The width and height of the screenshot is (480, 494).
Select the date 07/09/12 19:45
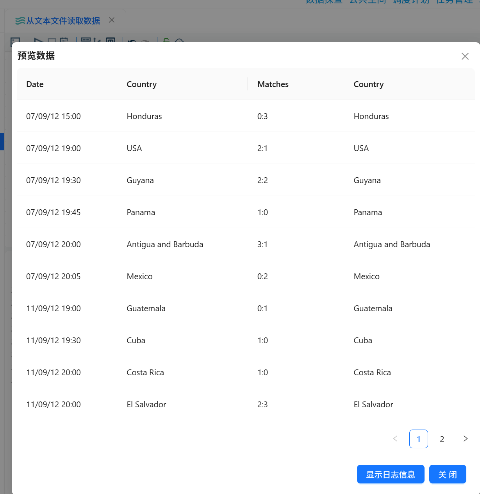(x=54, y=212)
